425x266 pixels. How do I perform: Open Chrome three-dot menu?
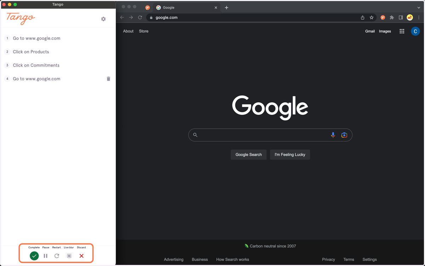point(419,17)
